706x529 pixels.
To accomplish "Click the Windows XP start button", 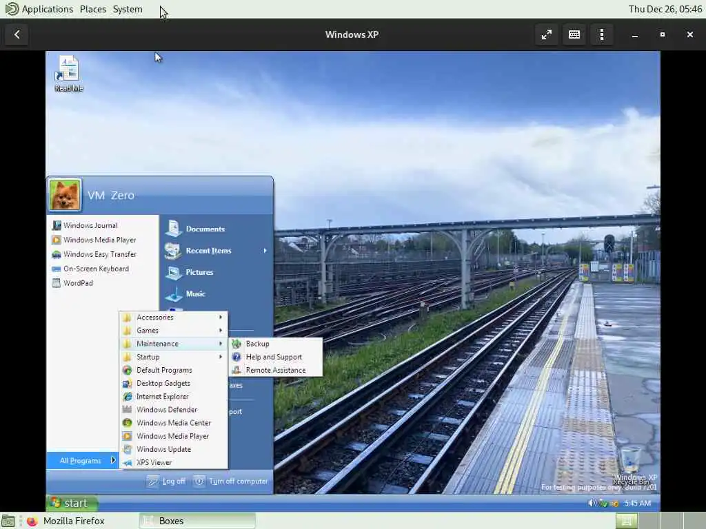I will click(72, 503).
